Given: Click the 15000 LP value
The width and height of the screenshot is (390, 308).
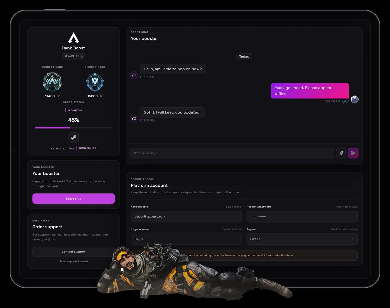Looking at the screenshot, I should click(95, 96).
